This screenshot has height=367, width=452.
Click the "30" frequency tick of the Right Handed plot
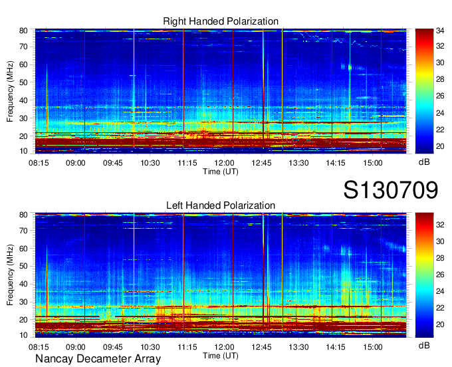[23, 118]
